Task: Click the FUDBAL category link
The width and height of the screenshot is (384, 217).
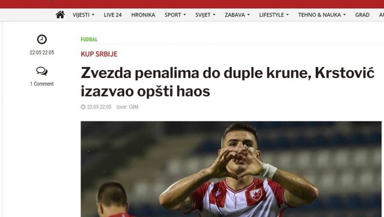Action: click(89, 39)
